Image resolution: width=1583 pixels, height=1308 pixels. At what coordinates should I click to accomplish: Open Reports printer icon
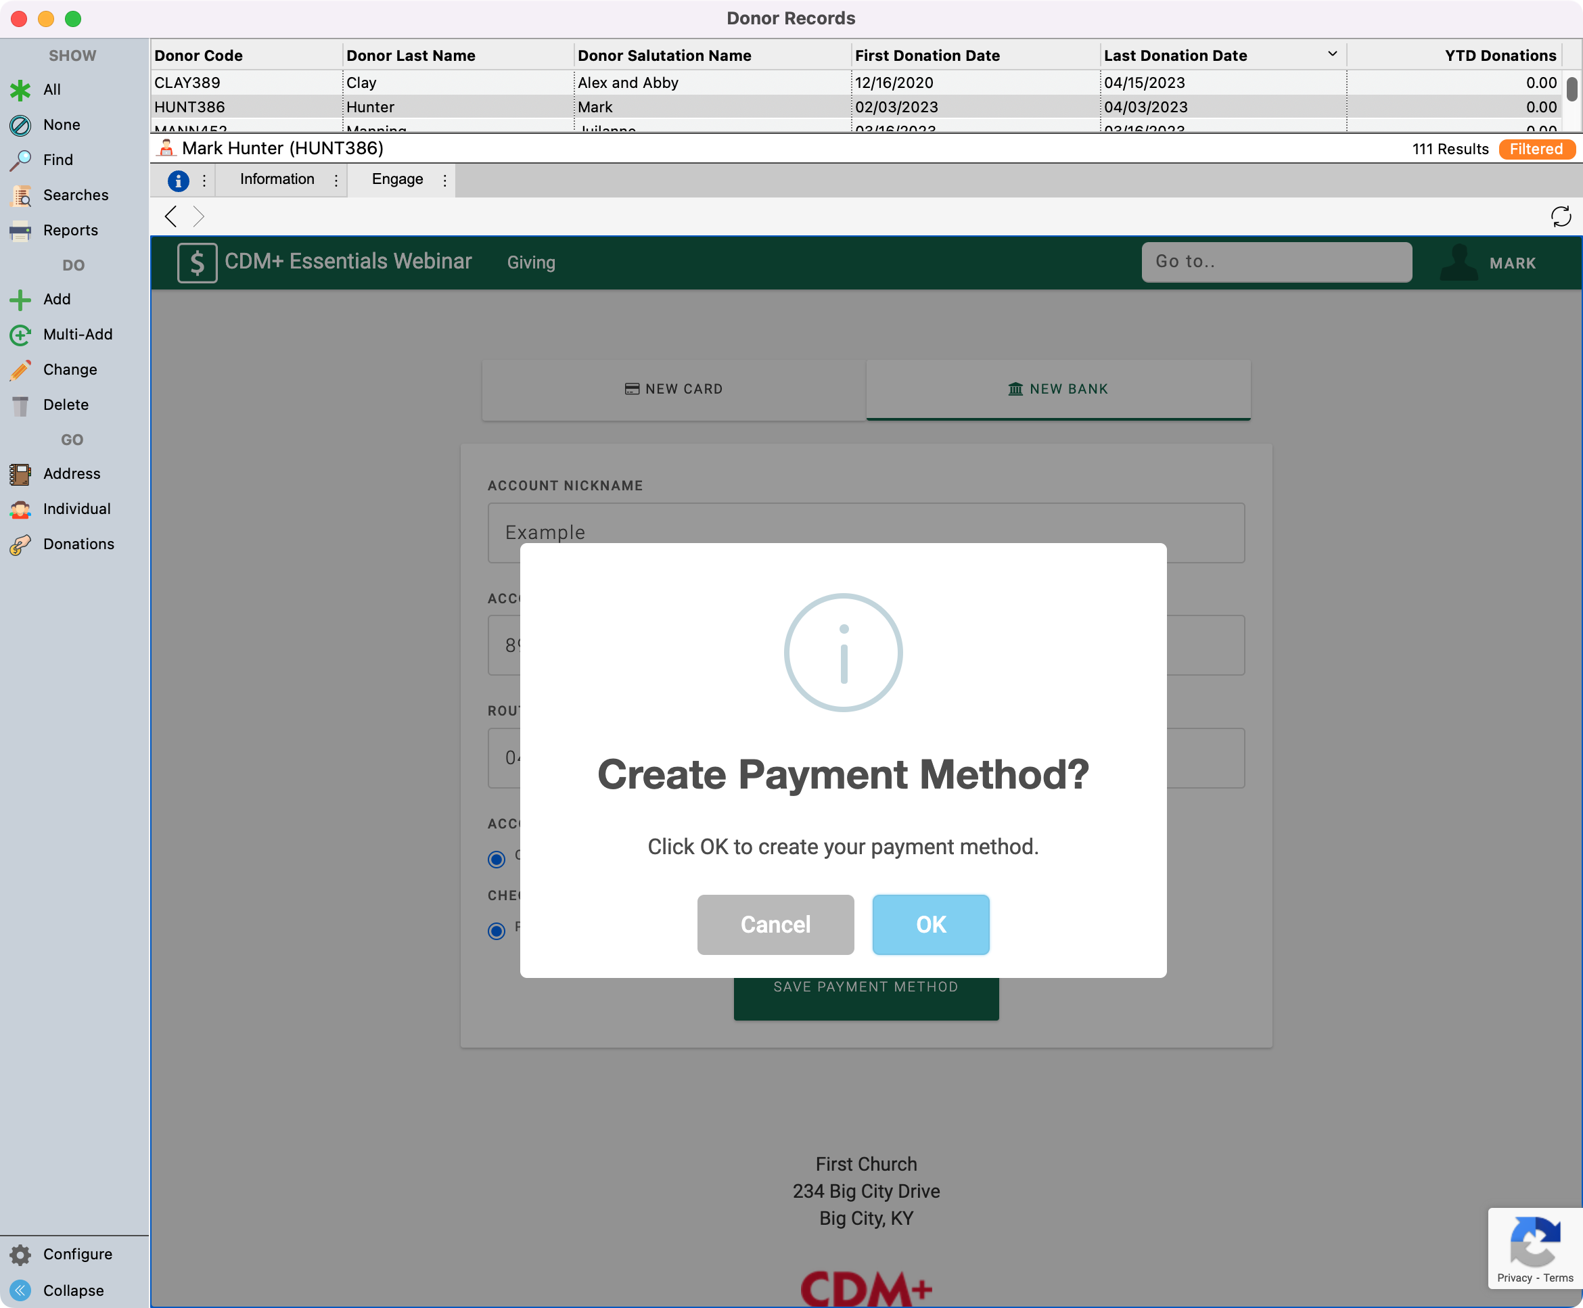click(x=20, y=231)
